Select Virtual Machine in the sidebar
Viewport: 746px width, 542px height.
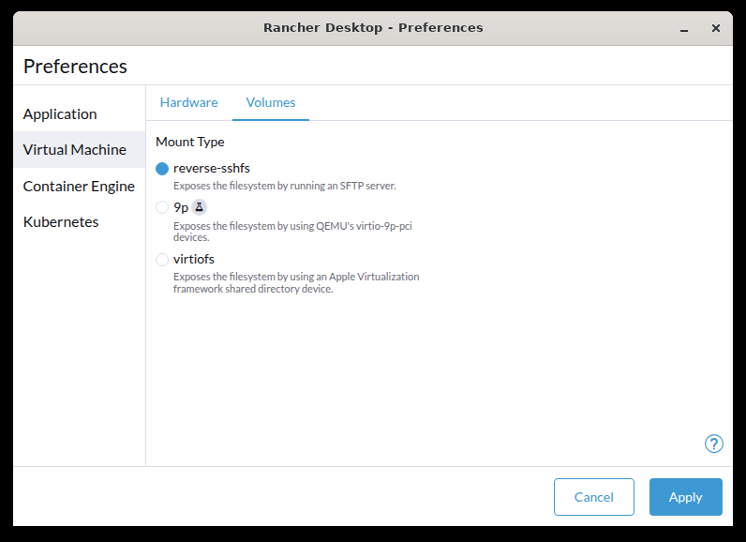[75, 150]
